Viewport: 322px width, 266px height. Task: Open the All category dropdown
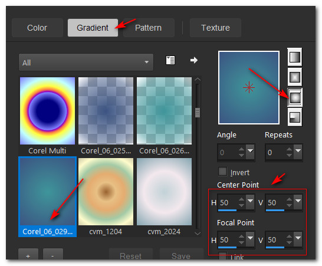click(86, 63)
